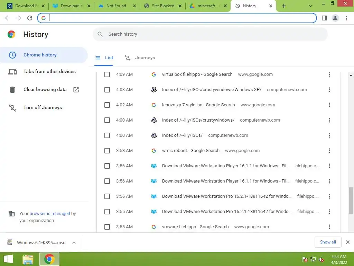This screenshot has width=354, height=266.
Task: Open Clear browsing data external link icon
Action: click(76, 90)
